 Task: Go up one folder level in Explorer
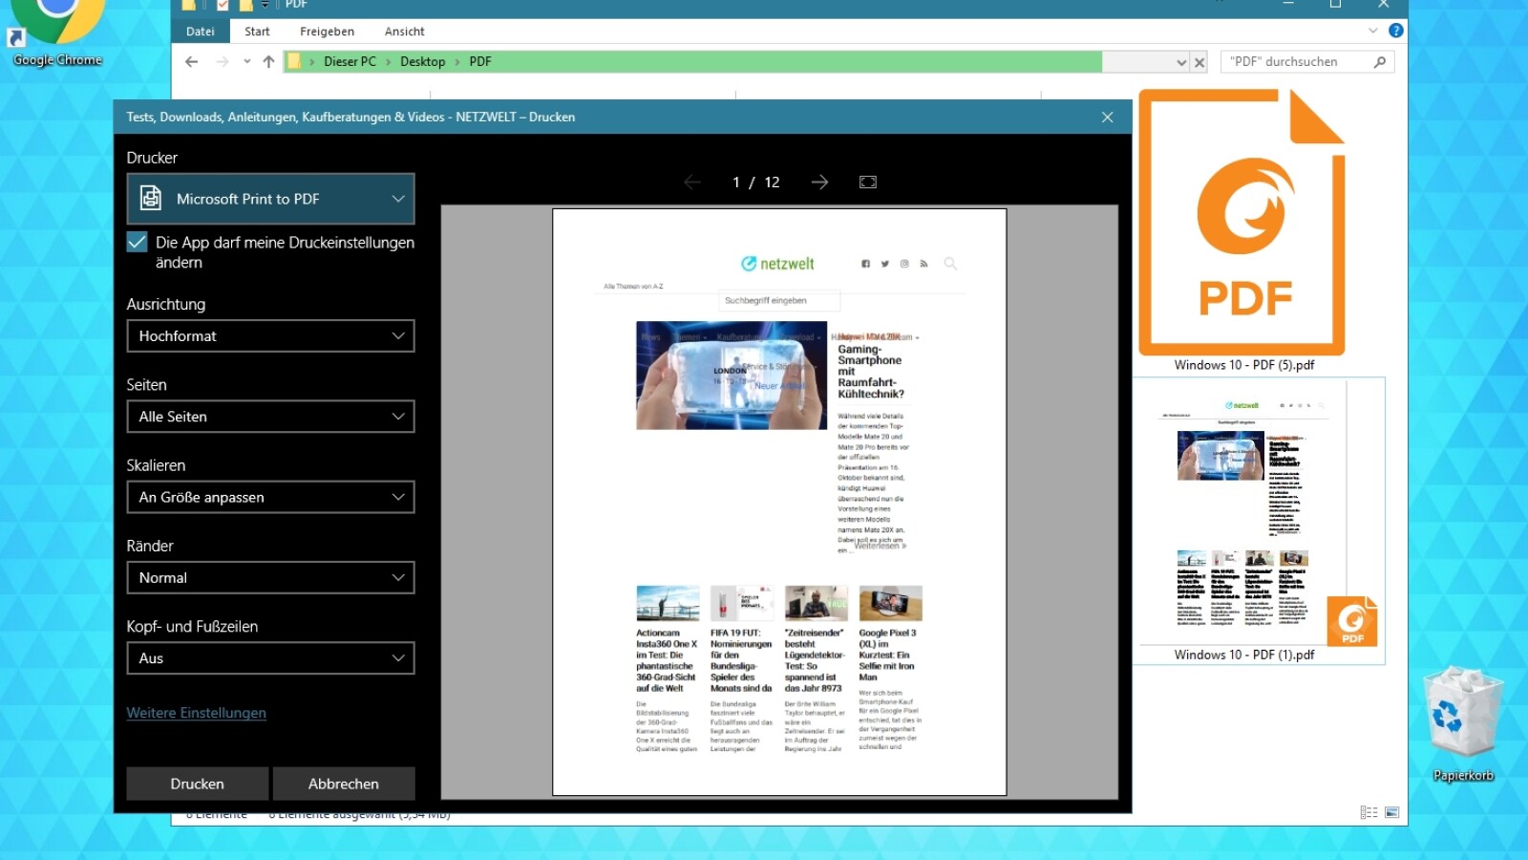(x=268, y=62)
